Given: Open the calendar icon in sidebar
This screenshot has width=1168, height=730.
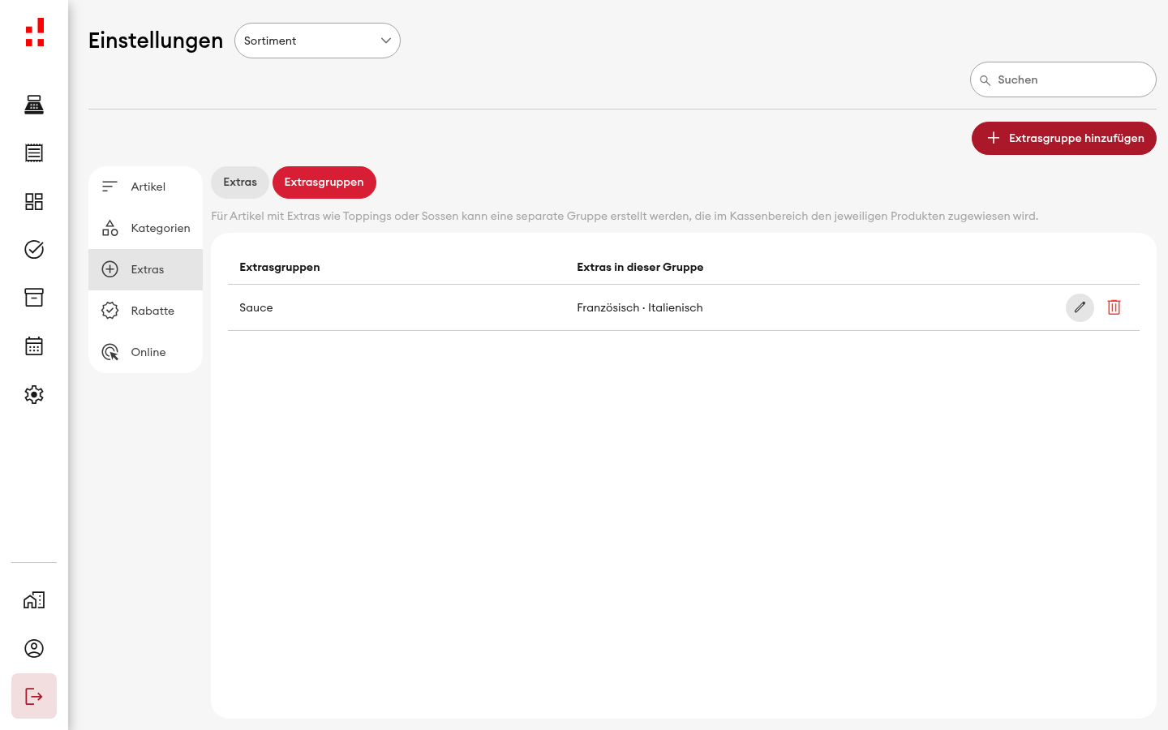Looking at the screenshot, I should (34, 346).
